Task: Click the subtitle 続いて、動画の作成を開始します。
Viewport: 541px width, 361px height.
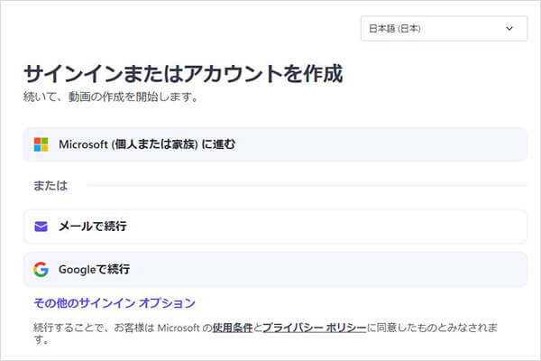Action: (111, 97)
